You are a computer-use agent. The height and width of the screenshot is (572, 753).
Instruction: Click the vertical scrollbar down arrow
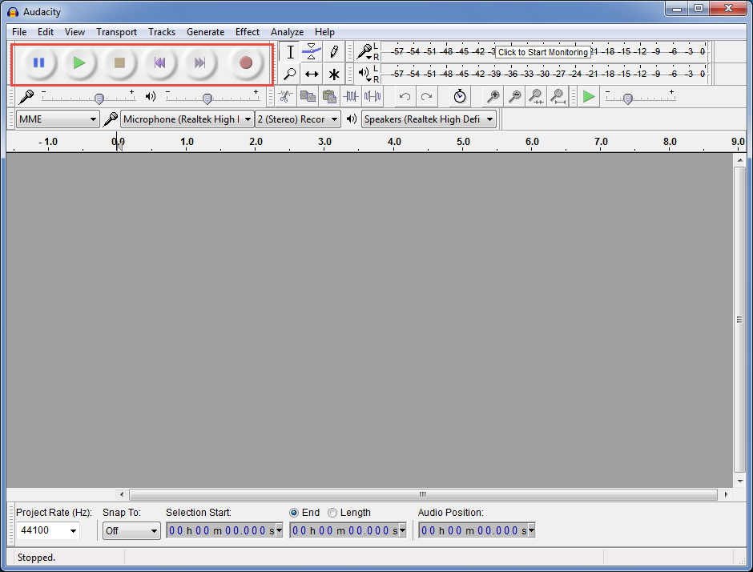tap(740, 481)
